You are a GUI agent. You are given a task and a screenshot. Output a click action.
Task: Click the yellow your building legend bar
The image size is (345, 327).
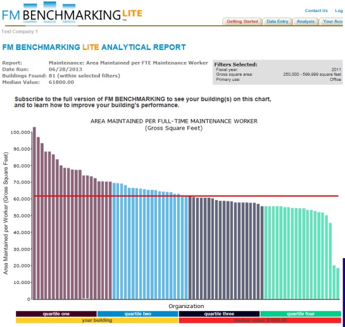(x=97, y=320)
